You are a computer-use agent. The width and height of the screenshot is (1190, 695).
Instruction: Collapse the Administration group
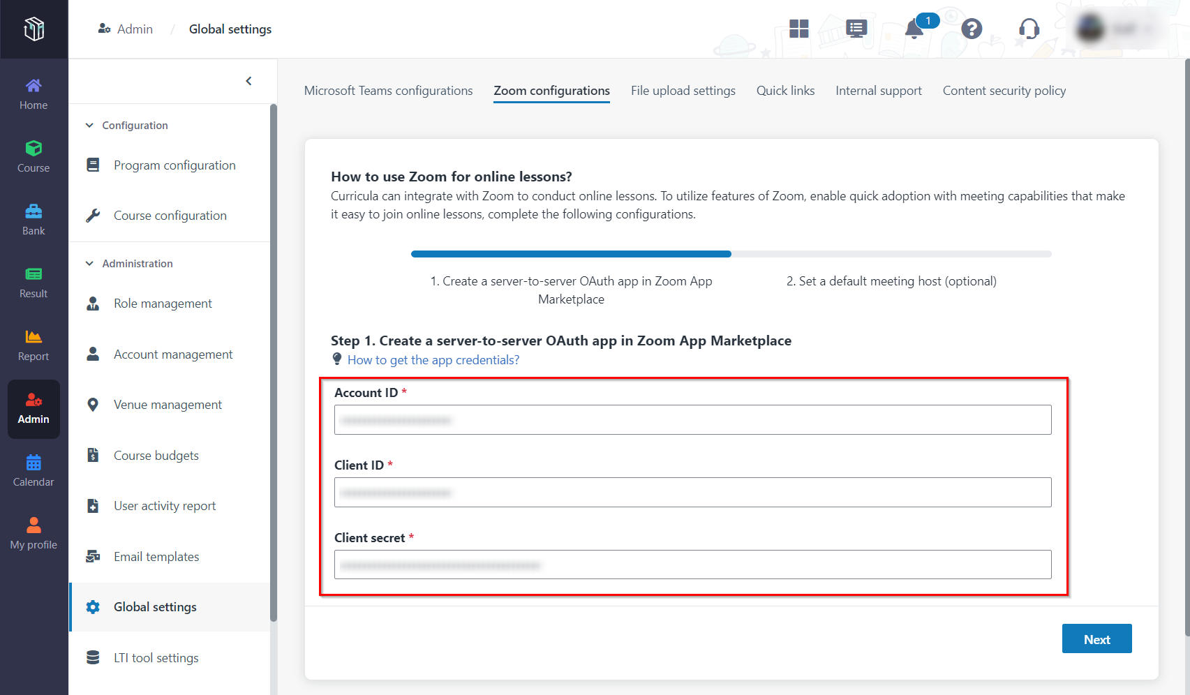click(89, 264)
